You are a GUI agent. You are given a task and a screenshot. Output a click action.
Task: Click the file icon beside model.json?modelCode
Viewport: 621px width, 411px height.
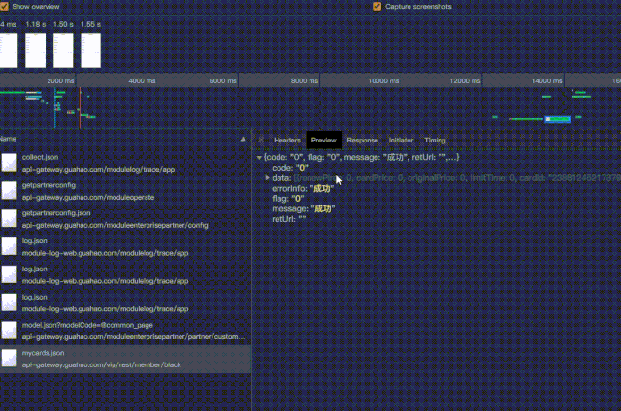9,331
